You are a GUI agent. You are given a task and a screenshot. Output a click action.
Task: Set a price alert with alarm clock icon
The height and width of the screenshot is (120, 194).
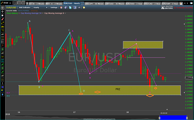click(x=61, y=7)
